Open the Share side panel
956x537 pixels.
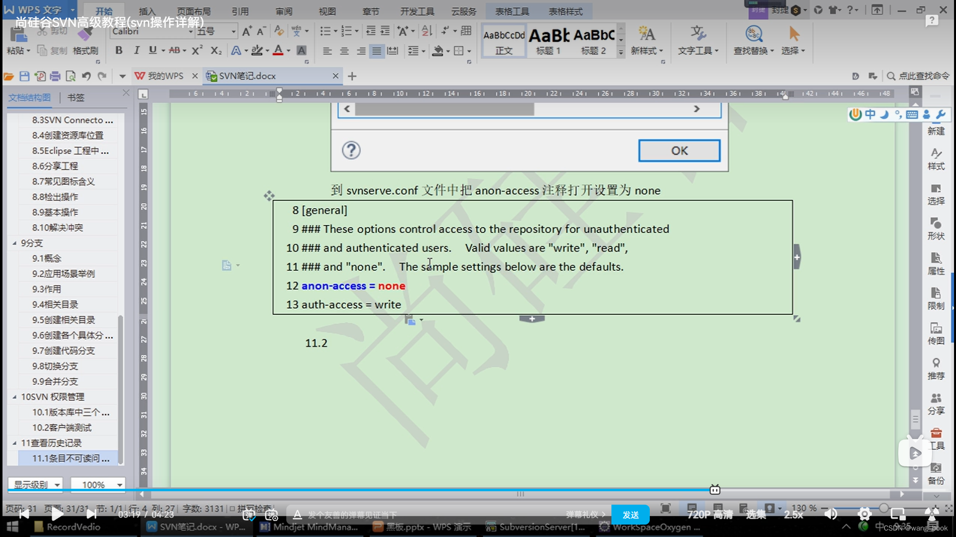[x=936, y=404]
